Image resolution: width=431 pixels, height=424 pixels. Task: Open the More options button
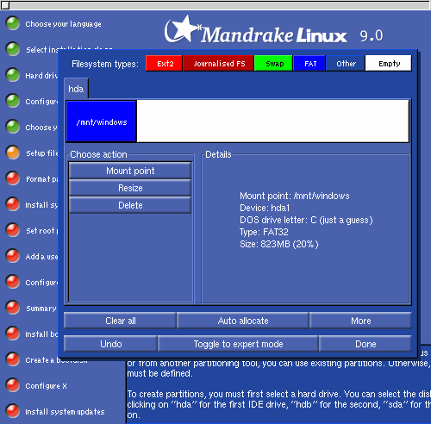(361, 321)
